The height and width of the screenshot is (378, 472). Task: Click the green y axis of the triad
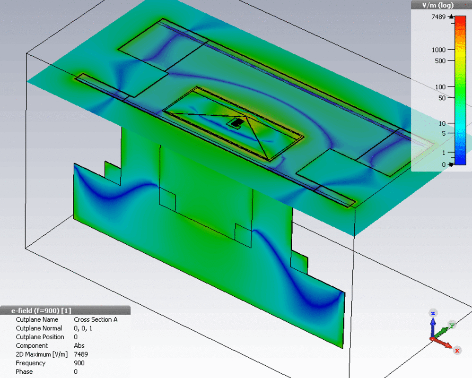point(441,332)
